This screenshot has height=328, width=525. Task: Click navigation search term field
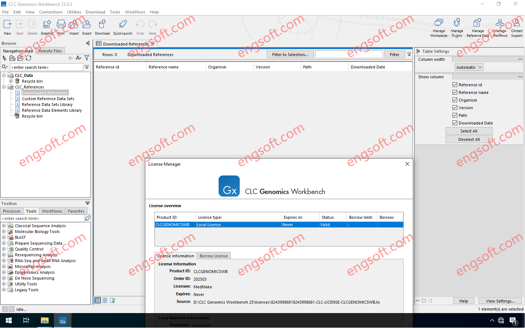pyautogui.click(x=47, y=67)
